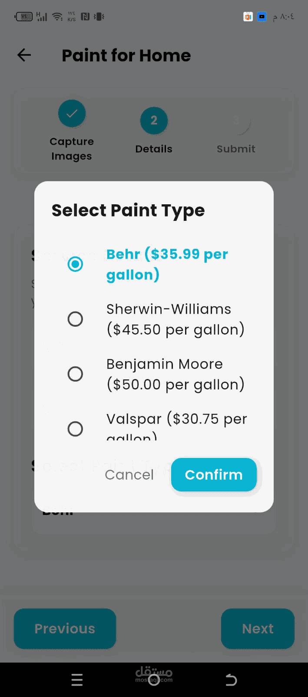Select step 2 Details circle

(154, 121)
